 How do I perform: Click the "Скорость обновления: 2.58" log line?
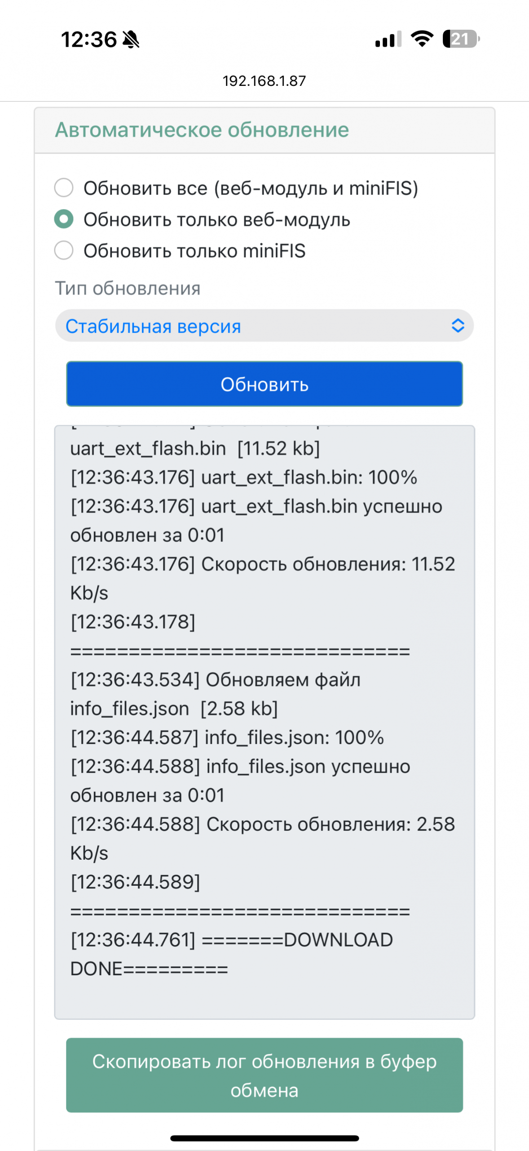tap(263, 824)
